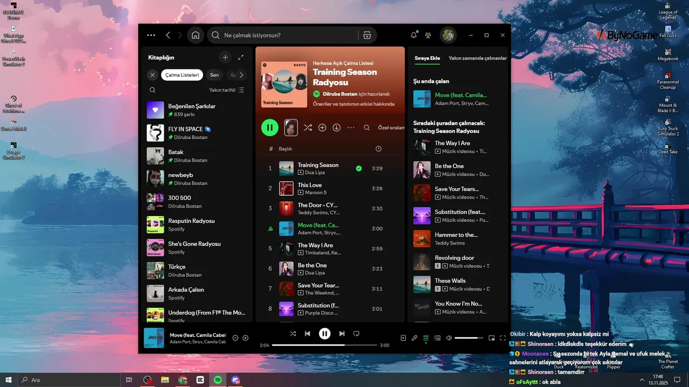Switch to Sıraya Ekle tab

click(427, 58)
